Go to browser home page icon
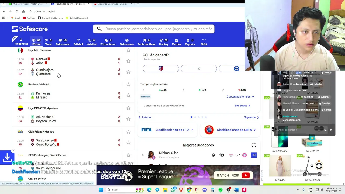345x194 pixels. (x=23, y=11)
